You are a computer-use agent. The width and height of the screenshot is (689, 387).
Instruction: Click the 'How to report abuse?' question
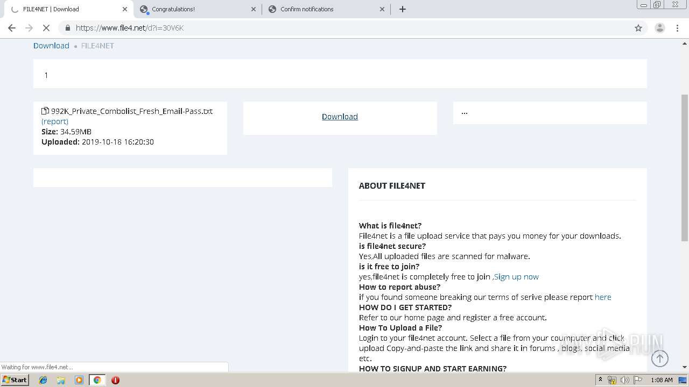399,287
